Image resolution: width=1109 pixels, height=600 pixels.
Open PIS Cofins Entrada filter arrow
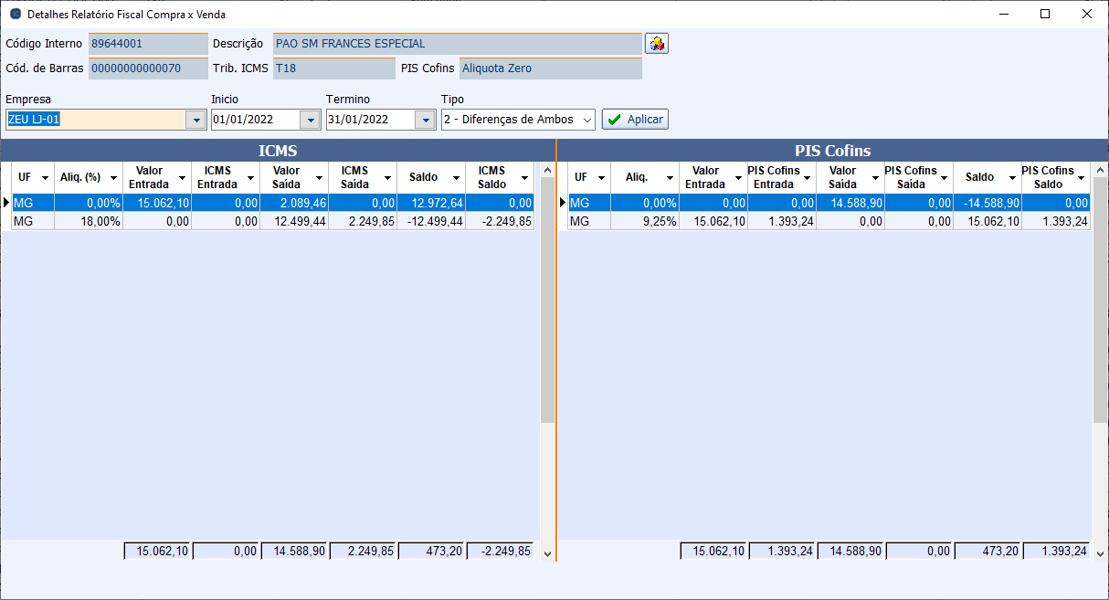807,178
